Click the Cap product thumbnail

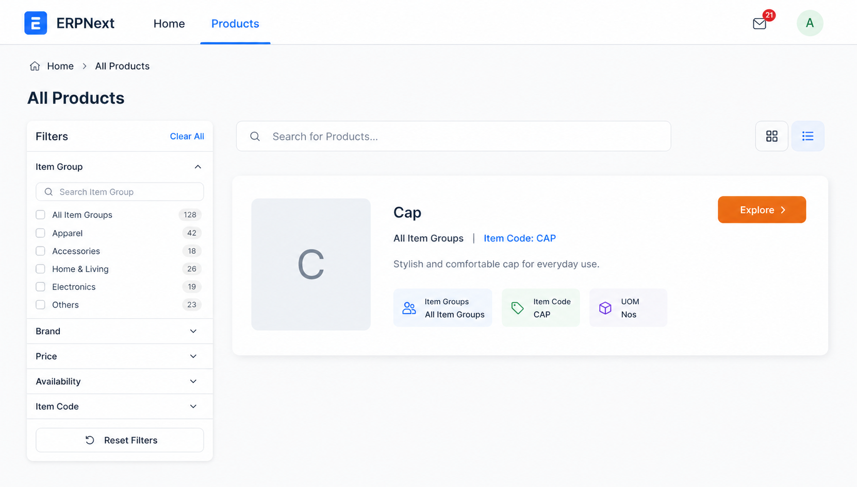click(x=311, y=265)
